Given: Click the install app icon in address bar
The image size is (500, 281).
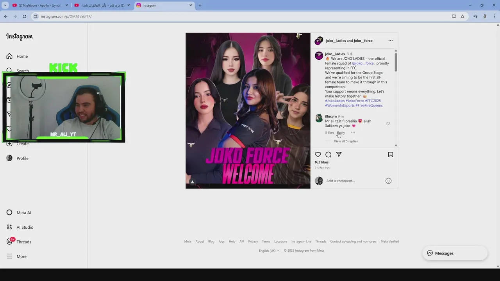Looking at the screenshot, I should tap(454, 16).
